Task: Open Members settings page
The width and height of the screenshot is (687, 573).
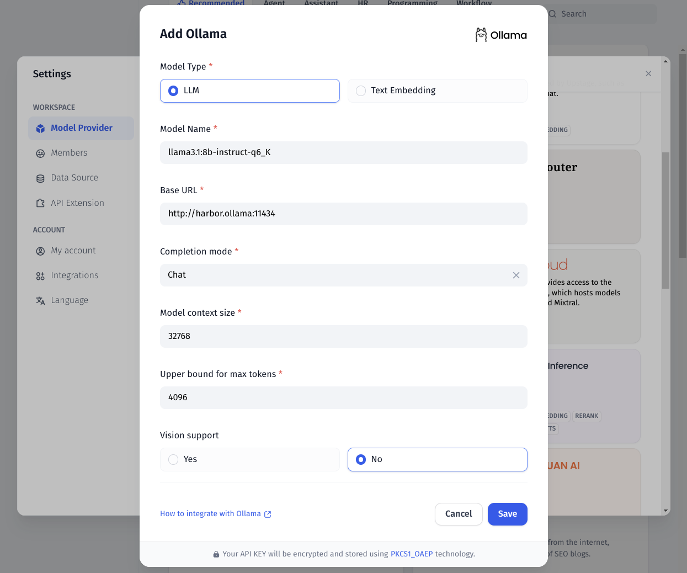Action: pyautogui.click(x=81, y=153)
